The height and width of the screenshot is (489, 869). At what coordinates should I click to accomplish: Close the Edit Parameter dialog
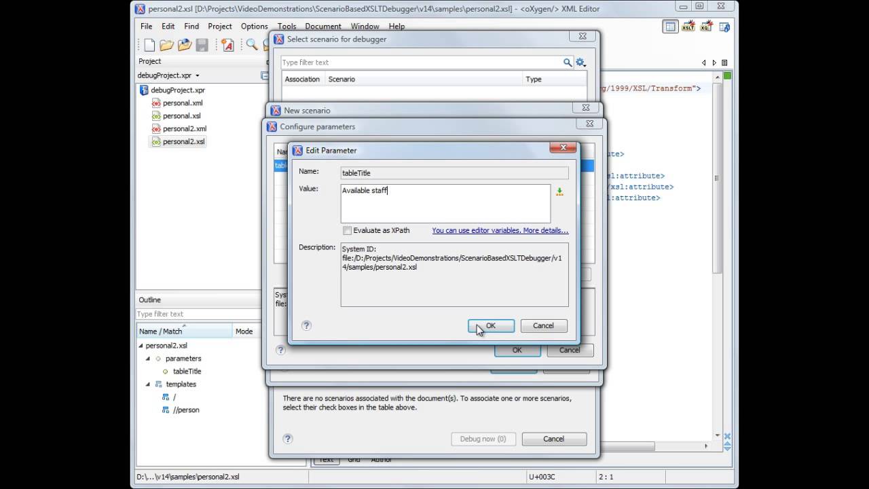click(563, 147)
